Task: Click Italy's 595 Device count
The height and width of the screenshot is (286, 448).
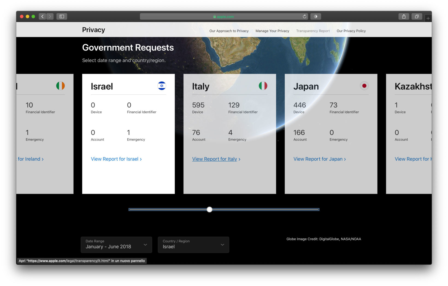Action: pyautogui.click(x=198, y=105)
